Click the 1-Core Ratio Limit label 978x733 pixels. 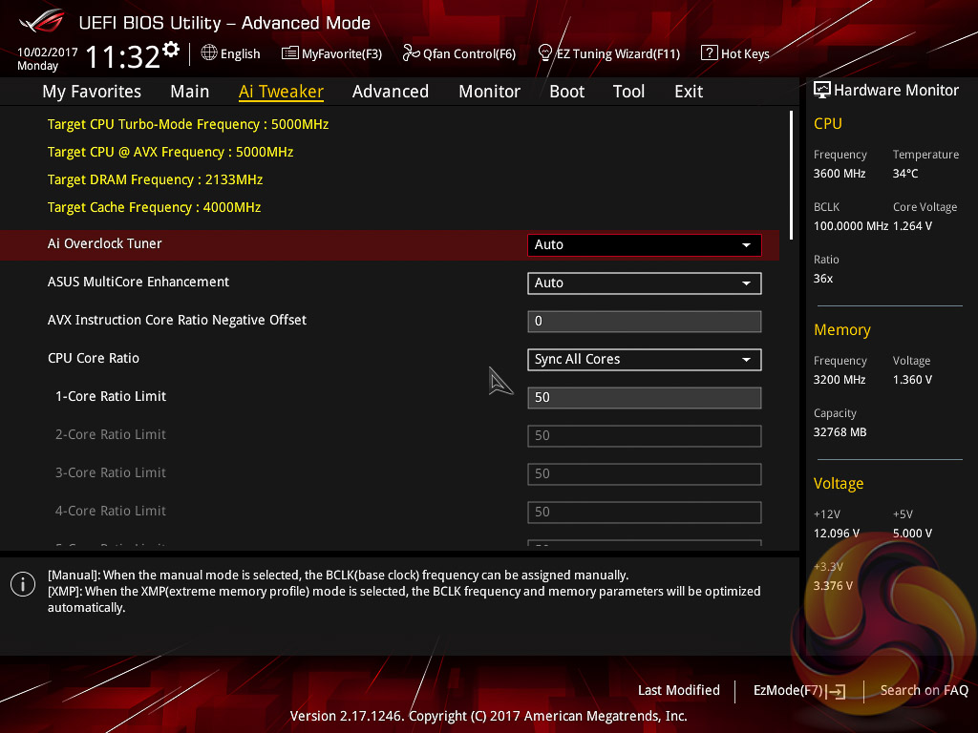[111, 396]
